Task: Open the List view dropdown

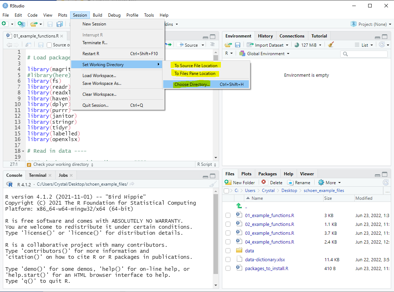Action: [x=364, y=45]
